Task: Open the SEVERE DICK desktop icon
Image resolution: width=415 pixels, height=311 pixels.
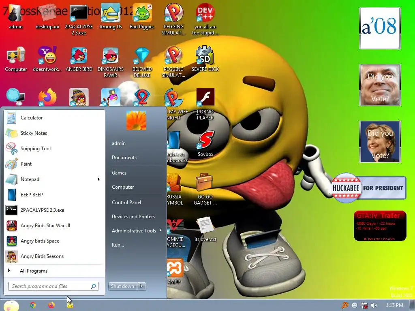Action: 205,59
